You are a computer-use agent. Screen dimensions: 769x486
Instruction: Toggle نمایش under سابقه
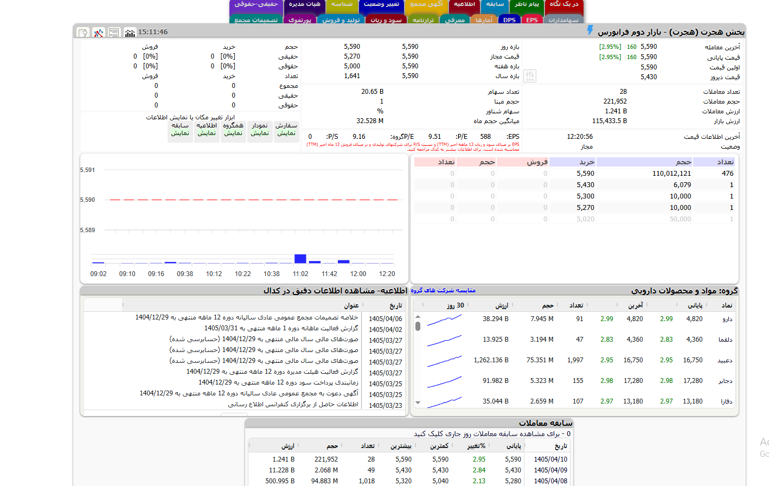(x=180, y=133)
